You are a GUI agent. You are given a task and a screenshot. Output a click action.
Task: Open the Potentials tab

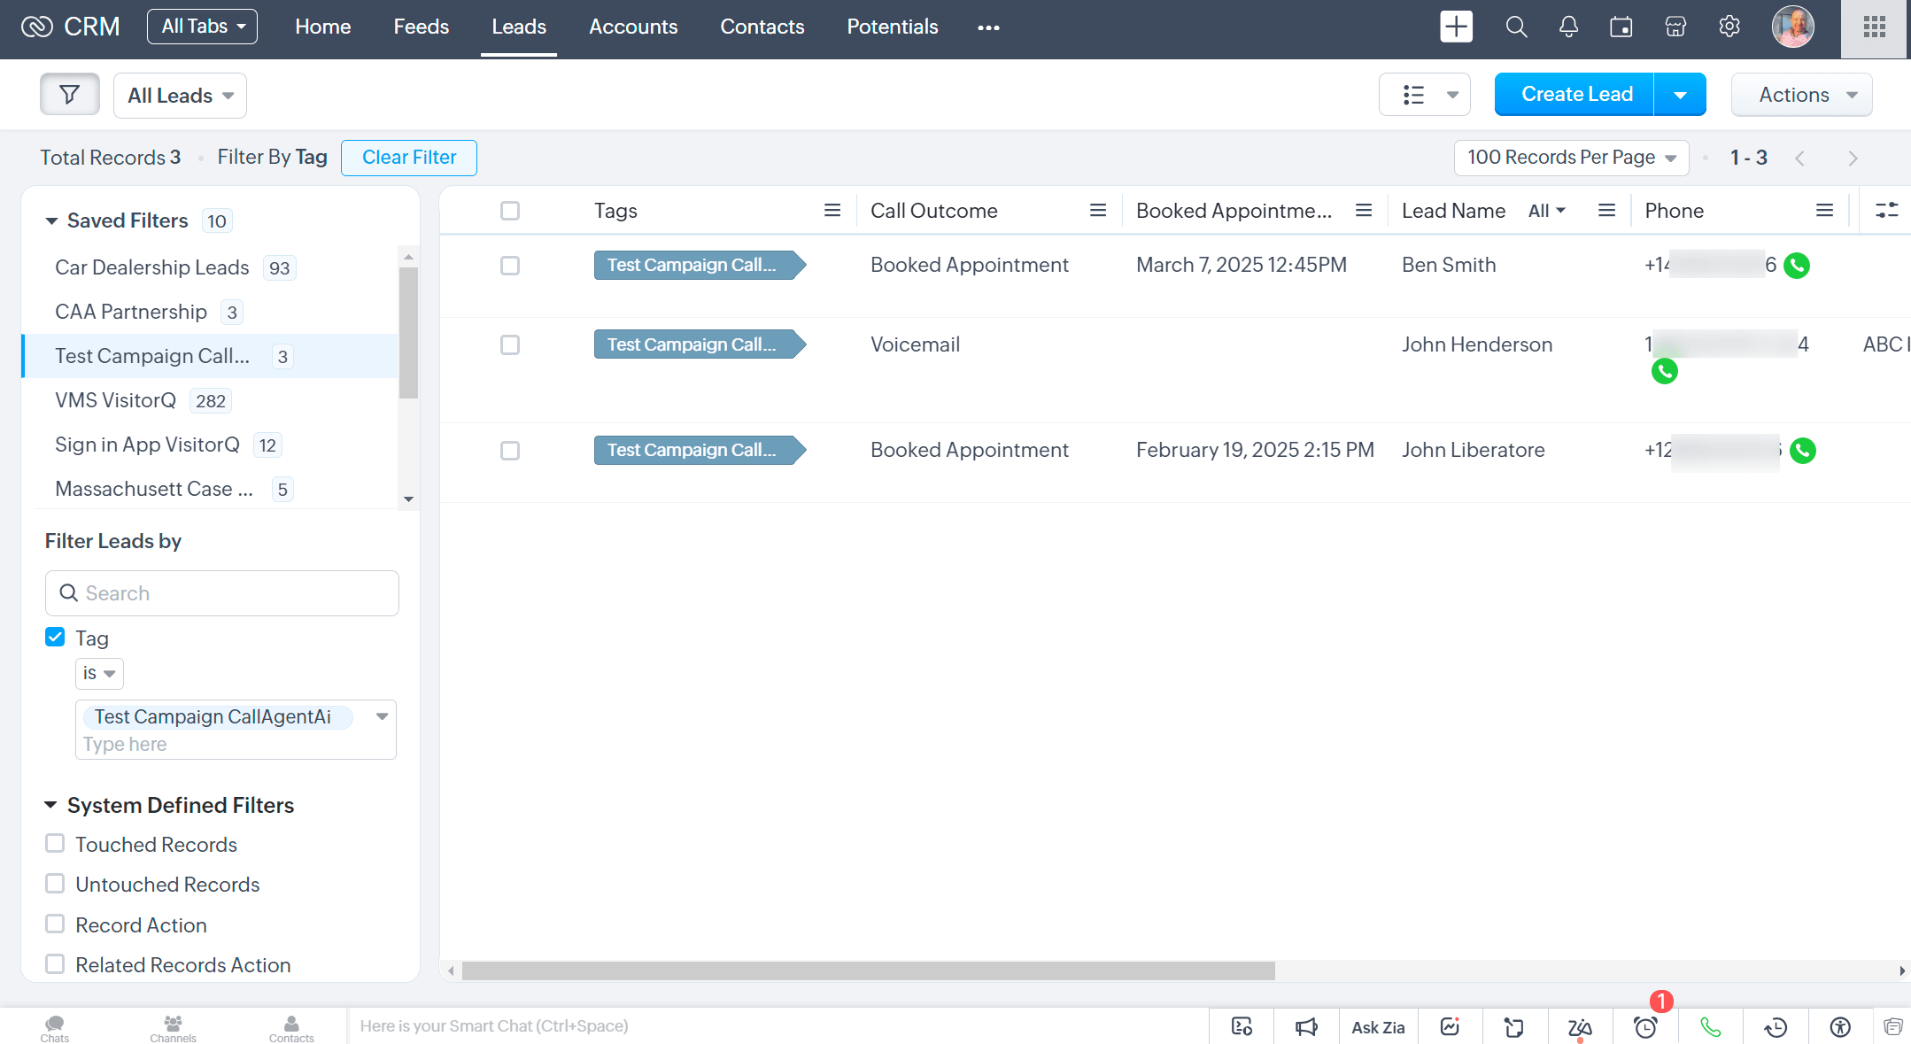click(892, 27)
